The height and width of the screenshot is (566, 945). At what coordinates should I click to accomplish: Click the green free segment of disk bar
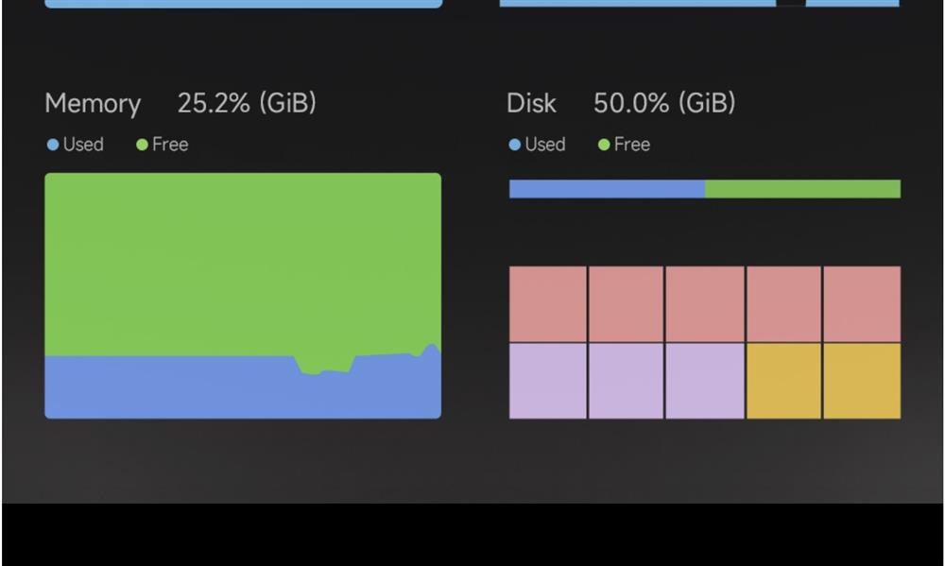[802, 189]
